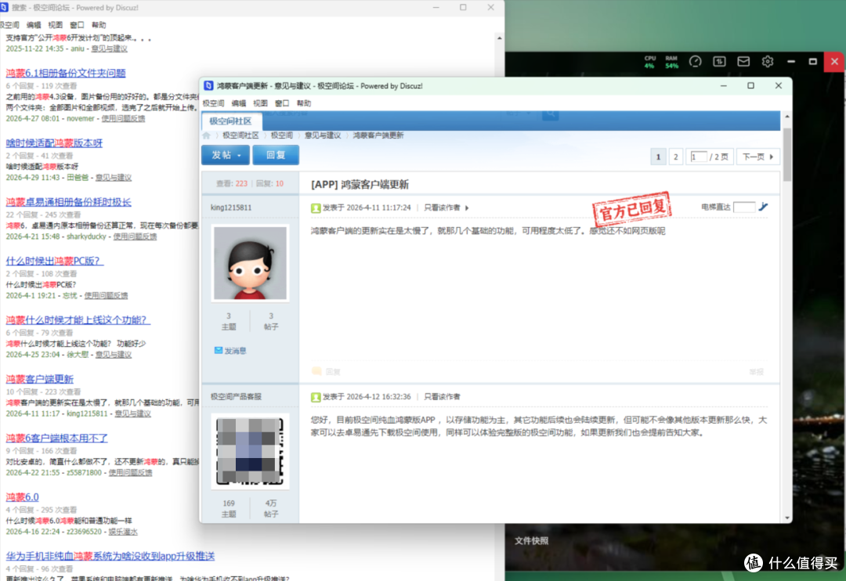This screenshot has width=846, height=581.
Task: Click 娱乐灌水 forum link in search results
Action: (123, 532)
